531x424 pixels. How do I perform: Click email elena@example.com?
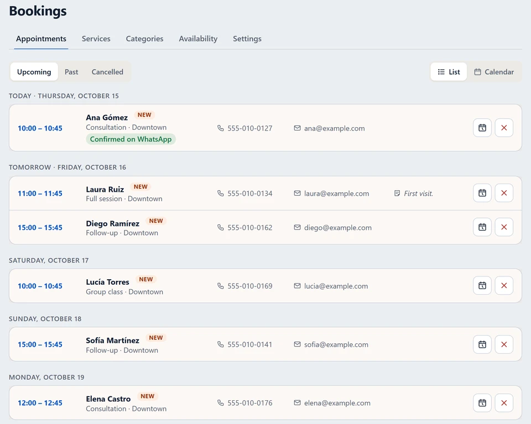(x=337, y=403)
